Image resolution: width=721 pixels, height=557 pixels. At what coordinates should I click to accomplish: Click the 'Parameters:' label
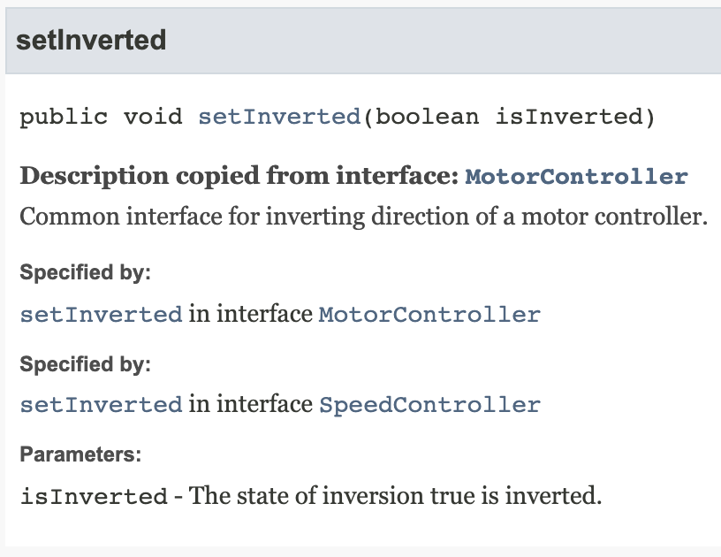pyautogui.click(x=80, y=454)
